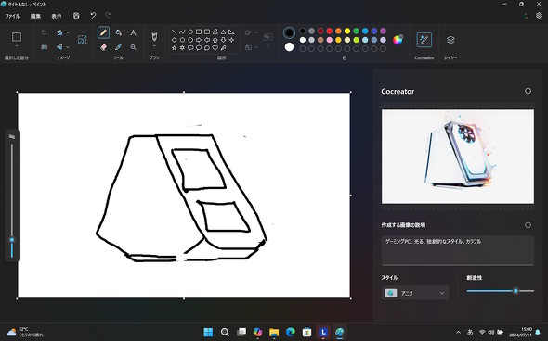Viewport: 548px width, 341px height.
Task: Expand the shape fill dropdown
Action: pos(256,47)
